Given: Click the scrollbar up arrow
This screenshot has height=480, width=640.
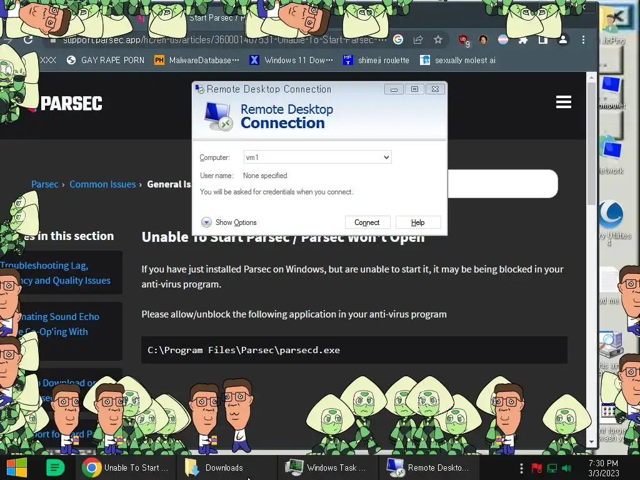Looking at the screenshot, I should point(591,77).
